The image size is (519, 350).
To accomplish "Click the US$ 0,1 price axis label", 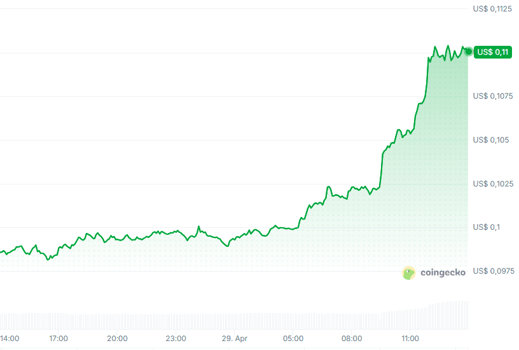I will (487, 228).
